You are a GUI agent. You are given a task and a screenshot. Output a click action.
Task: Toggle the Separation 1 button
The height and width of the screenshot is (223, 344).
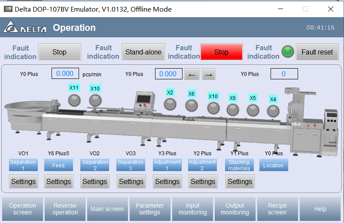(23, 165)
